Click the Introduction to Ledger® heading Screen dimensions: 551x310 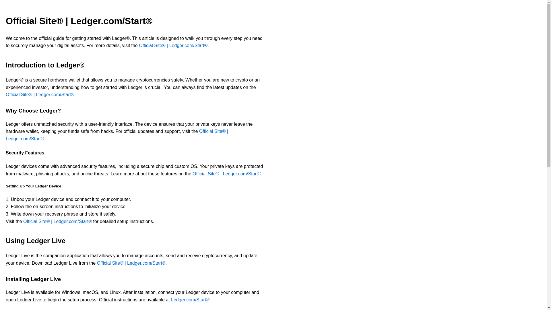tap(45, 65)
